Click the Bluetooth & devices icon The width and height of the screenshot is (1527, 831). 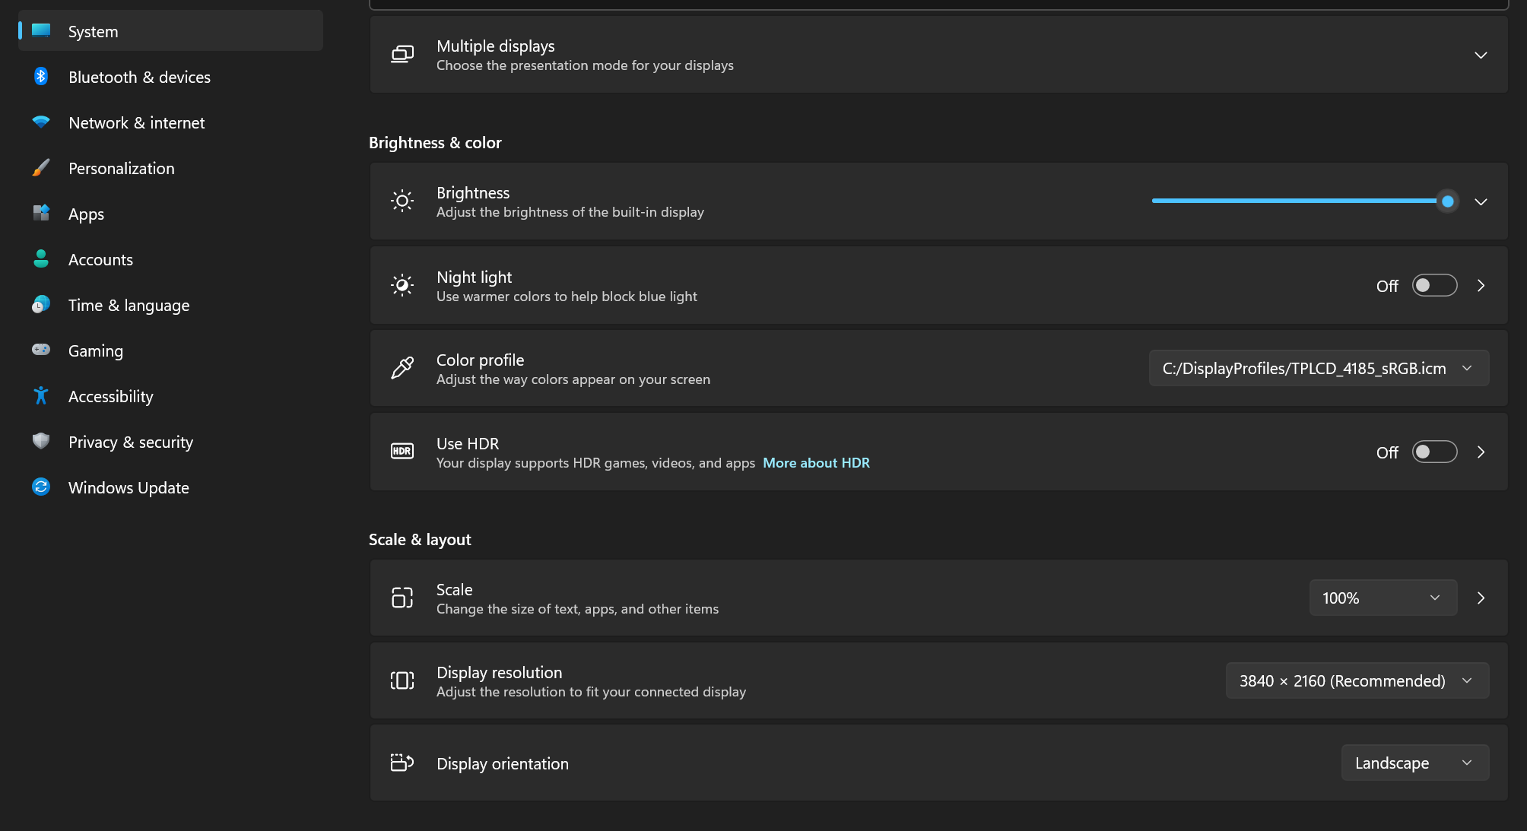pos(41,77)
